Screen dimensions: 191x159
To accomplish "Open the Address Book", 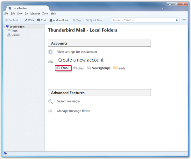I will (x=59, y=20).
